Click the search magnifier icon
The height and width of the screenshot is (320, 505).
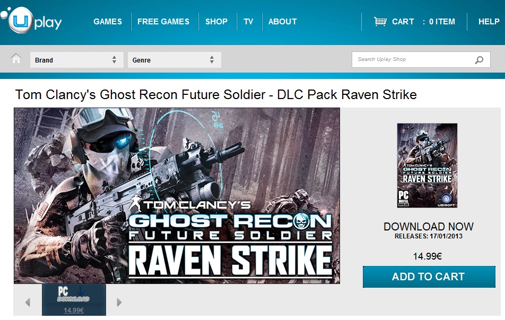pos(479,60)
